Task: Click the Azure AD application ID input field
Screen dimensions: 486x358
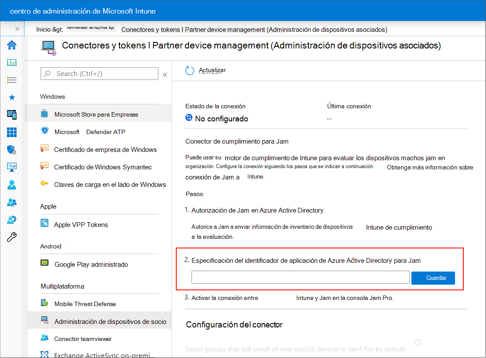Action: [x=300, y=277]
